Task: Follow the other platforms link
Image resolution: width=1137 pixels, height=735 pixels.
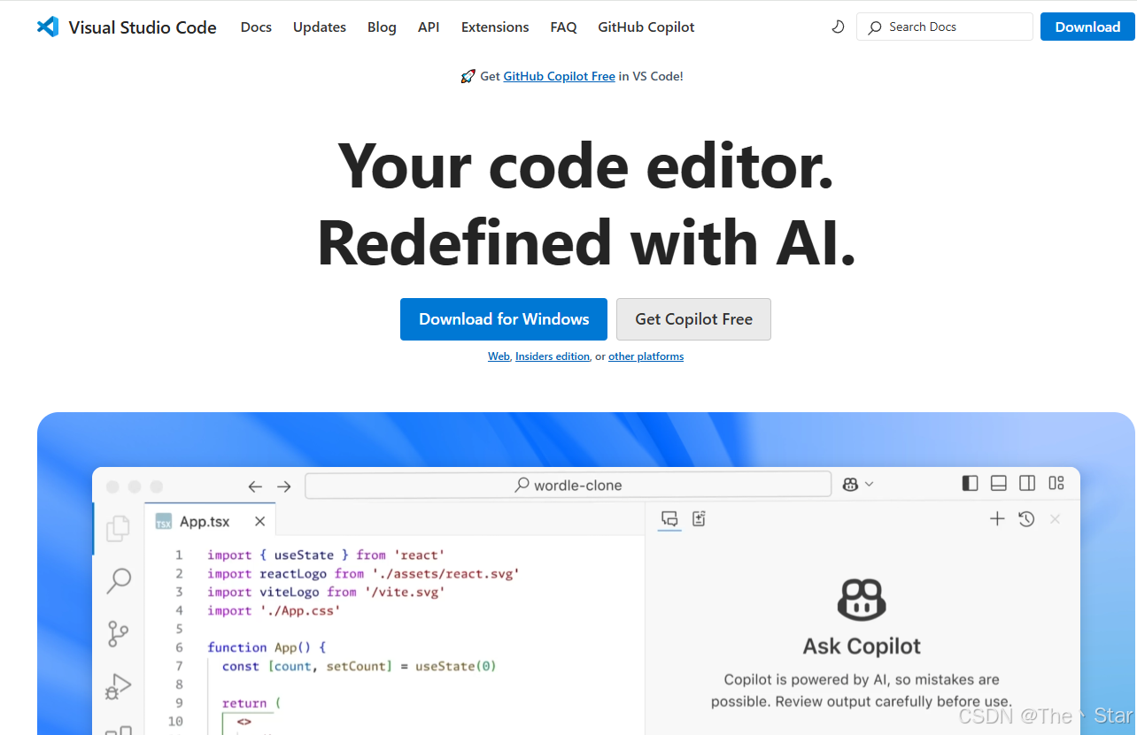Action: [646, 356]
